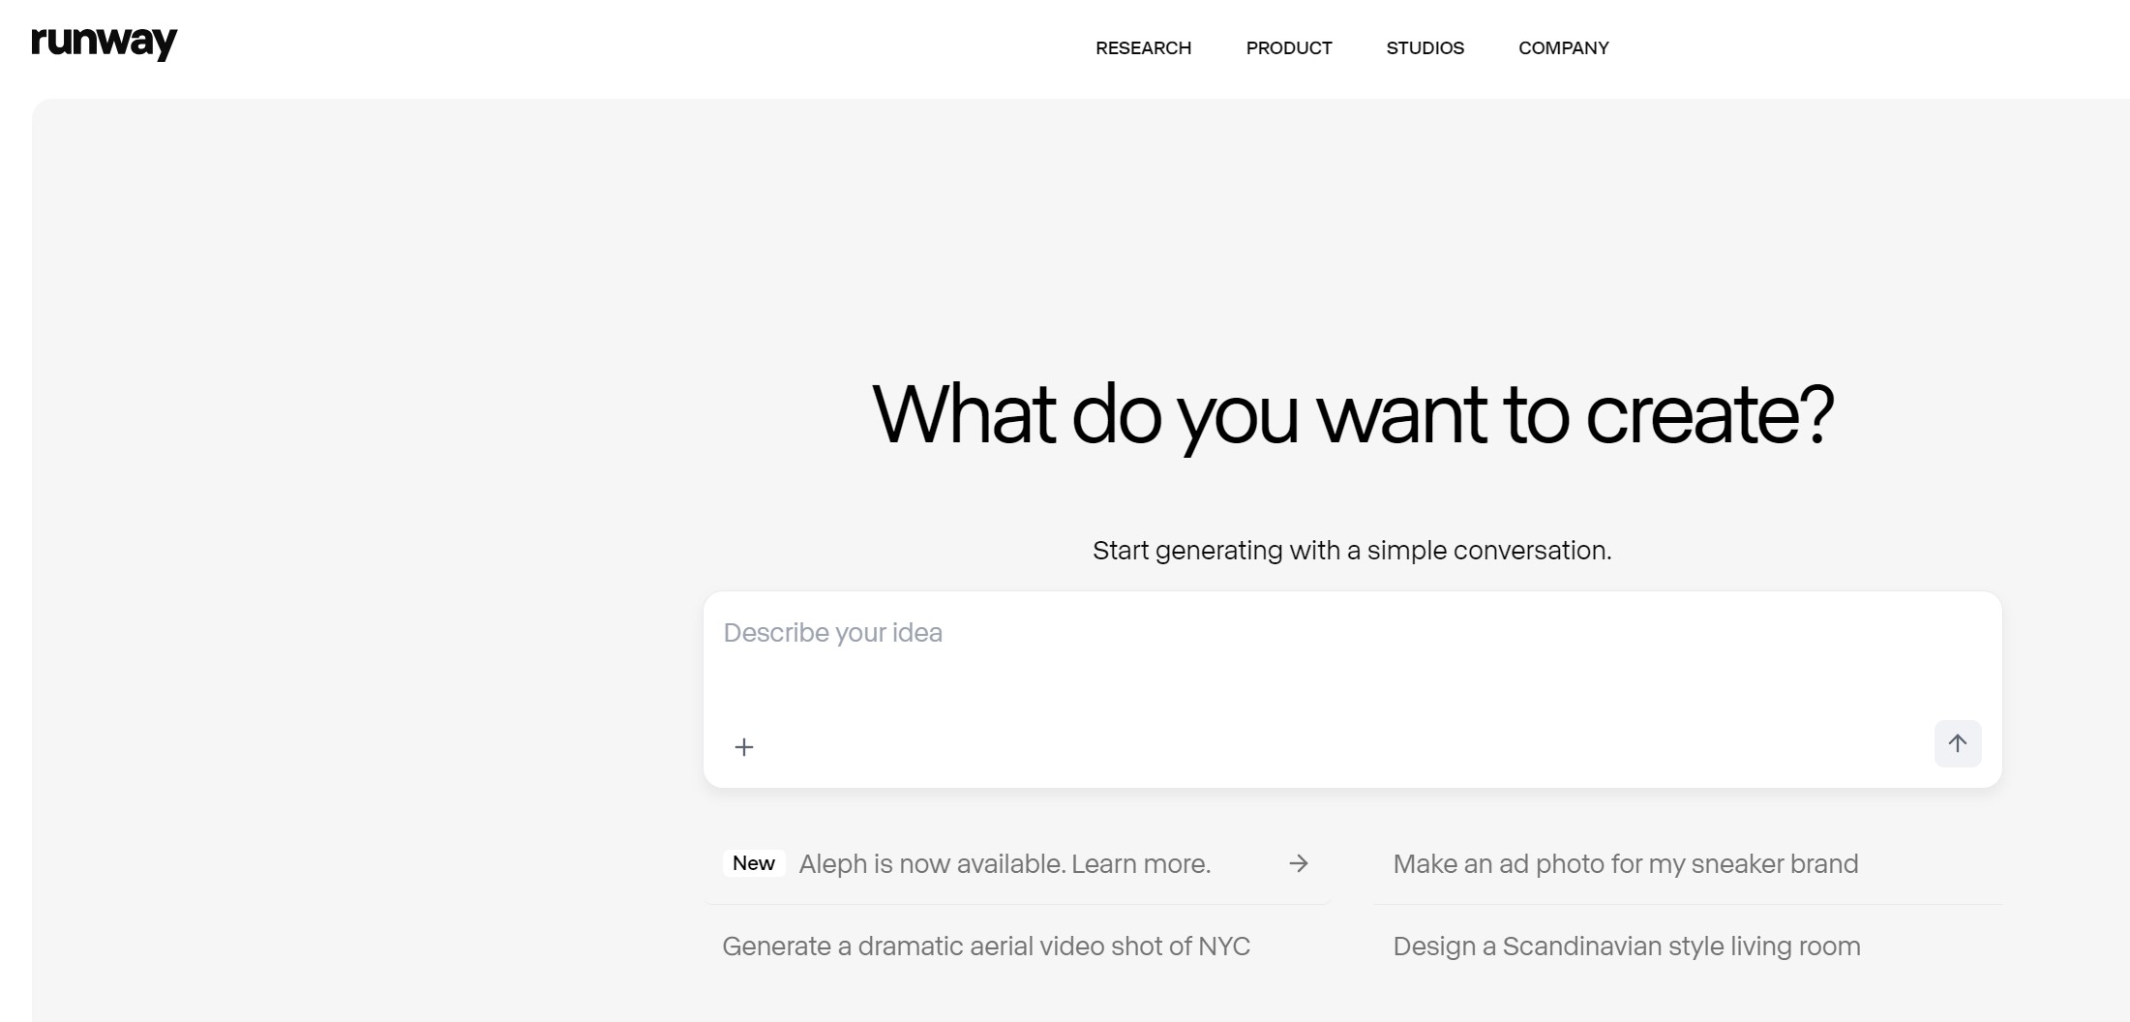Screen dimensions: 2130x1022
Task: Open the RESEARCH menu
Action: (x=1143, y=48)
